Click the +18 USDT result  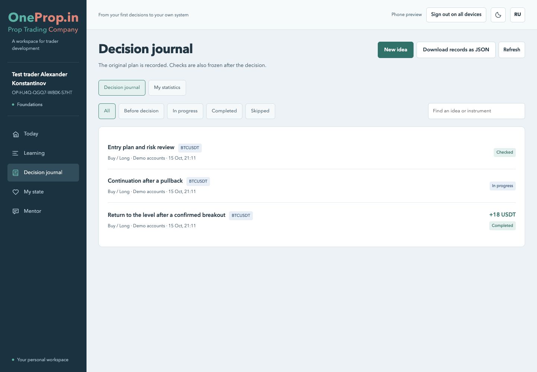pos(502,215)
